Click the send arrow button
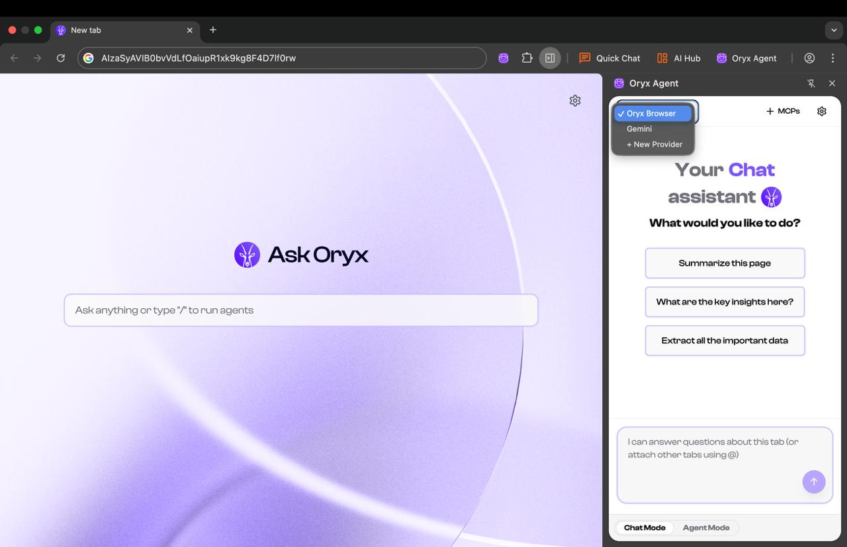 tap(814, 482)
